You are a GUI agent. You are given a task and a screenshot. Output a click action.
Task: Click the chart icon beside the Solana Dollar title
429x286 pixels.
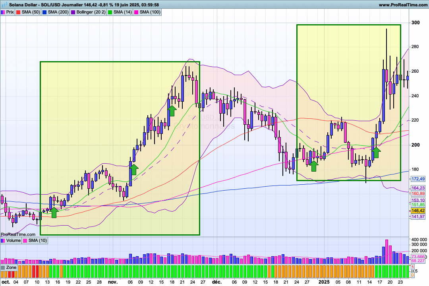4,5
